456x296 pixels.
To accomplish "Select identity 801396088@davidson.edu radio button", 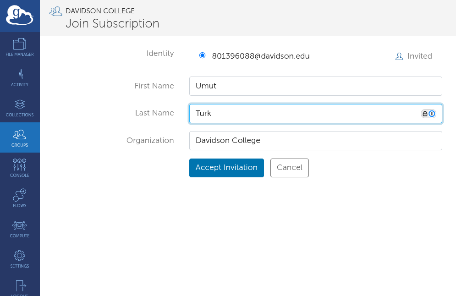I will (203, 55).
